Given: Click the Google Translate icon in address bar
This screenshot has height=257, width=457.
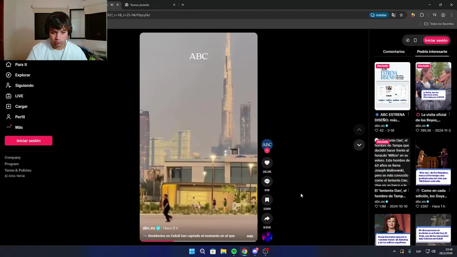Looking at the screenshot, I should tap(393, 15).
